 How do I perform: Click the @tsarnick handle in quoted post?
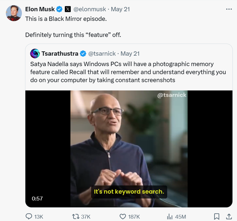tap(102, 54)
